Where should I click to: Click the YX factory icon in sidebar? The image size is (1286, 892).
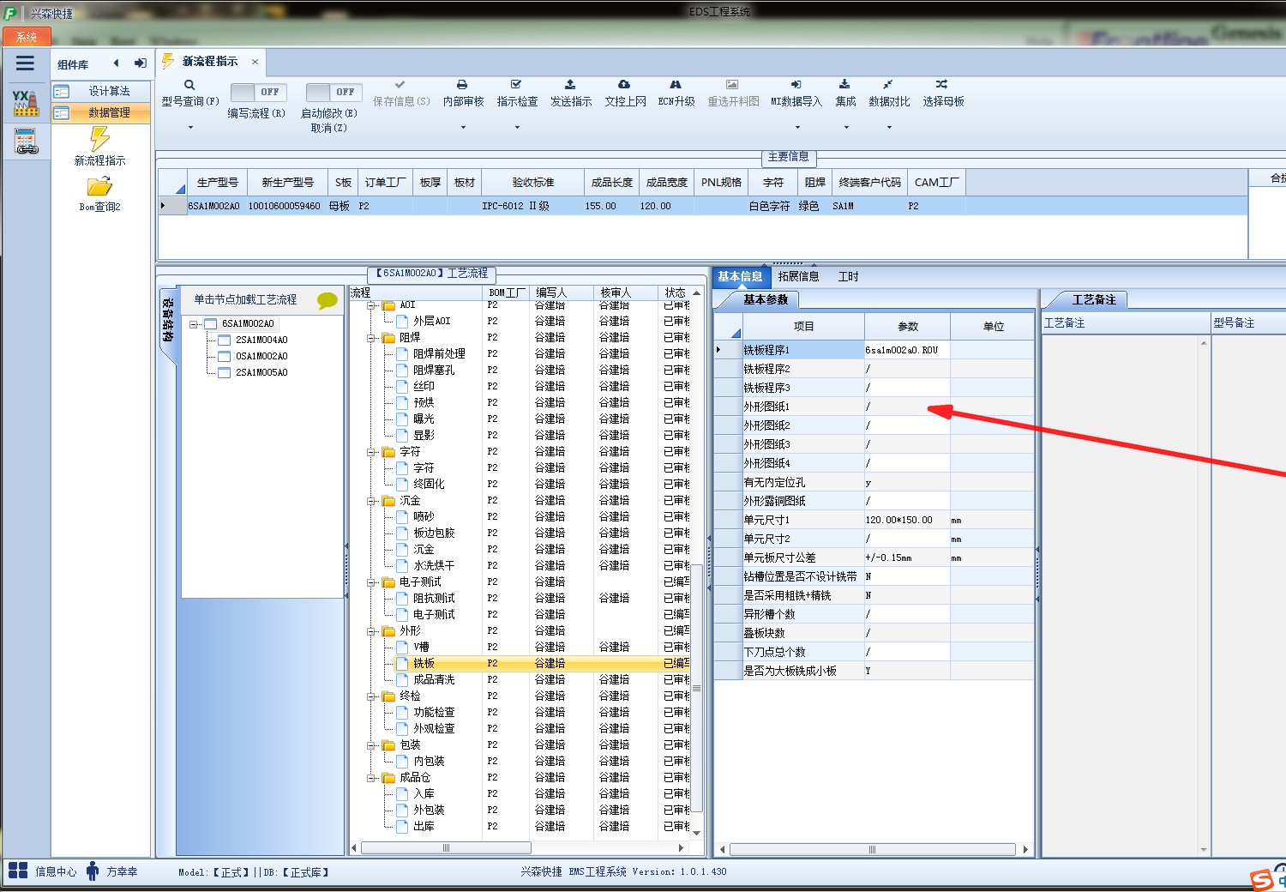26,103
